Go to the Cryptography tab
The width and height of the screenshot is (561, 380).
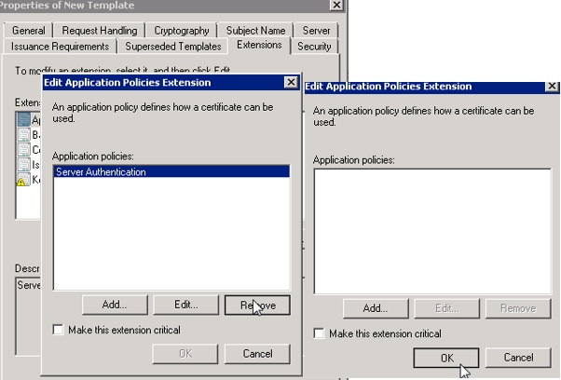coord(183,31)
